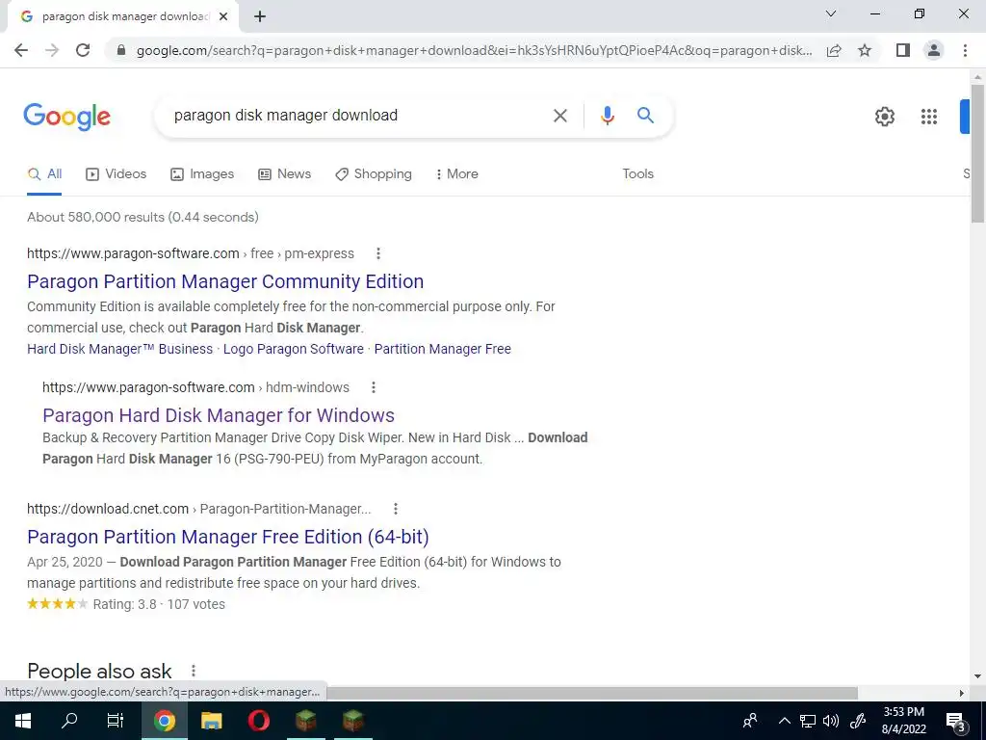Open options for pm-express result
The height and width of the screenshot is (740, 986).
point(377,253)
